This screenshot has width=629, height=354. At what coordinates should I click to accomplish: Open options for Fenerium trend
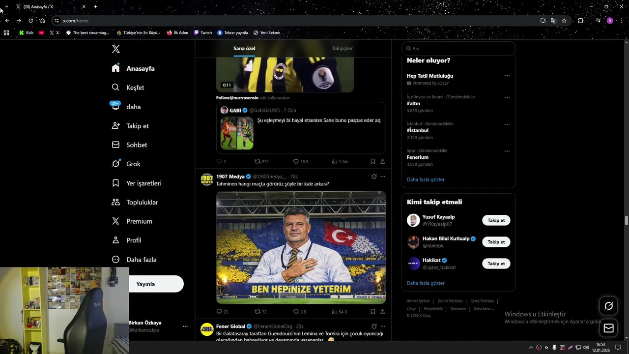(507, 151)
